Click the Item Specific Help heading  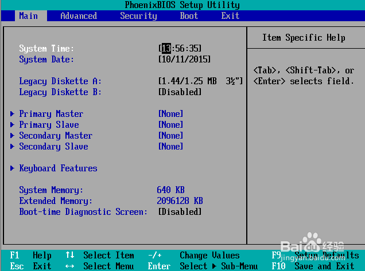pyautogui.click(x=304, y=38)
